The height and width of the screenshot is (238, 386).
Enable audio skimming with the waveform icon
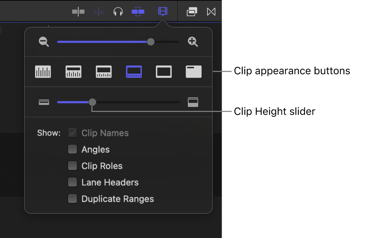[x=99, y=11]
